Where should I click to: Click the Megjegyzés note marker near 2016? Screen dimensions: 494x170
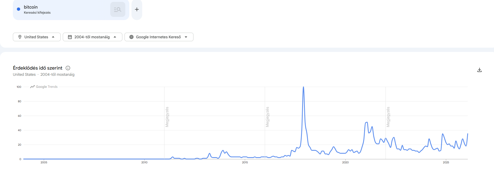267,117
